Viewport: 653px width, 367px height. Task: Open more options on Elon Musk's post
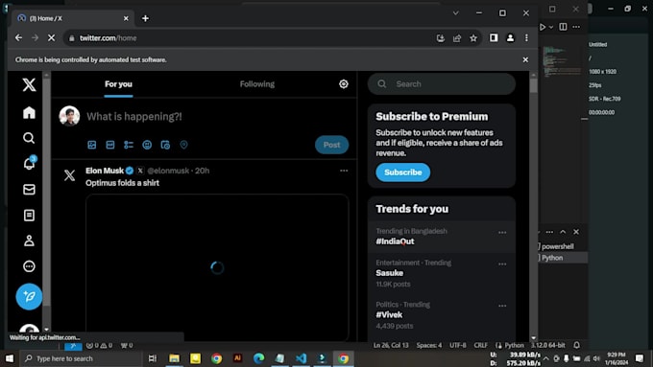pos(344,171)
